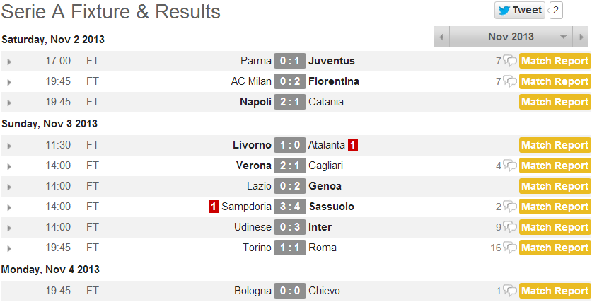592x307 pixels.
Task: Go to next month arrow
Action: coord(581,37)
